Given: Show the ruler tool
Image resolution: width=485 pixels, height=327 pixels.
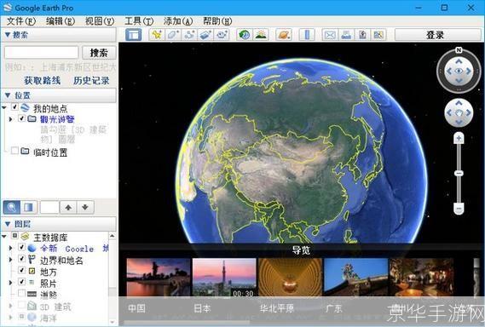Looking at the screenshot, I should coord(307,35).
